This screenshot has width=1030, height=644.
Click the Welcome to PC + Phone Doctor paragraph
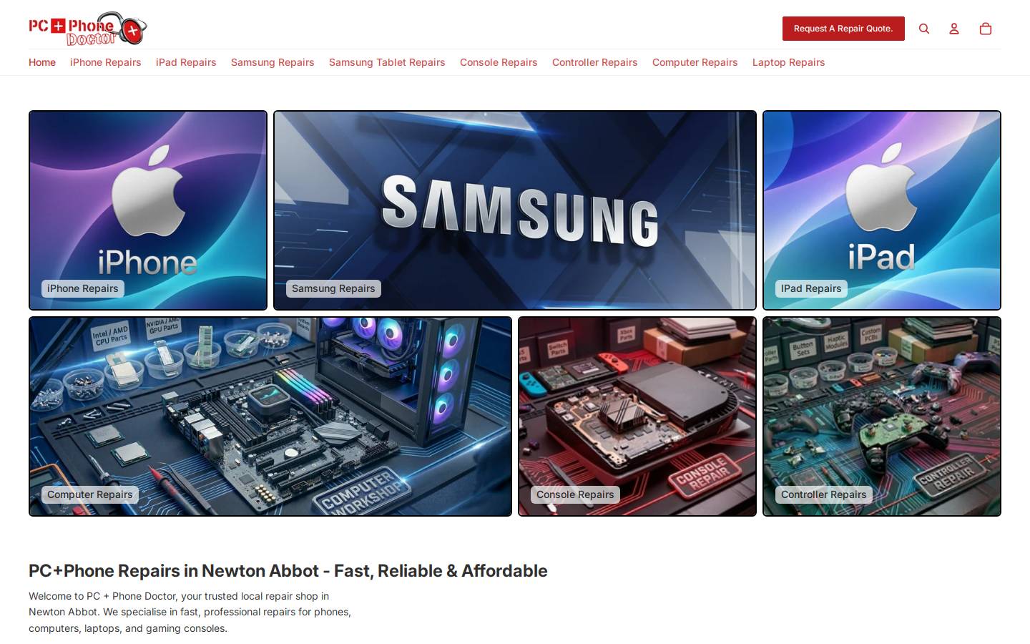(x=190, y=612)
